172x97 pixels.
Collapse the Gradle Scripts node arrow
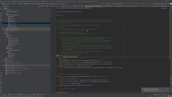[3, 60]
